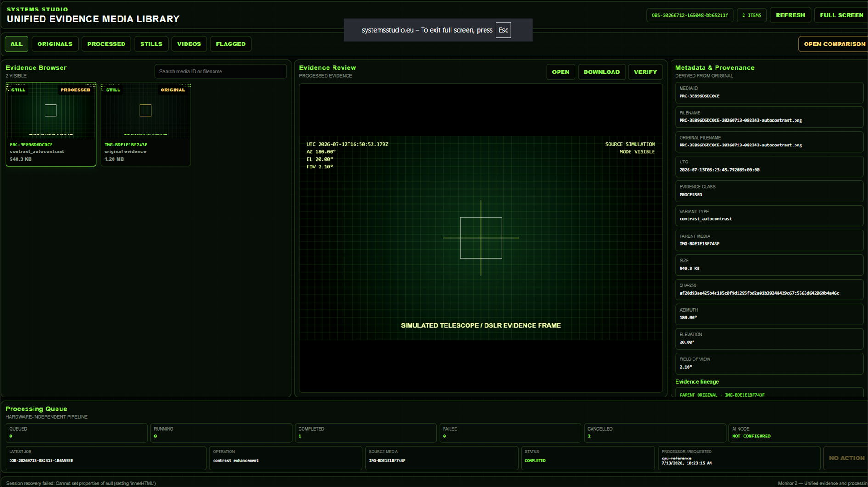Click the observation ID badge OBS-20260712
The width and height of the screenshot is (868, 487).
point(690,15)
